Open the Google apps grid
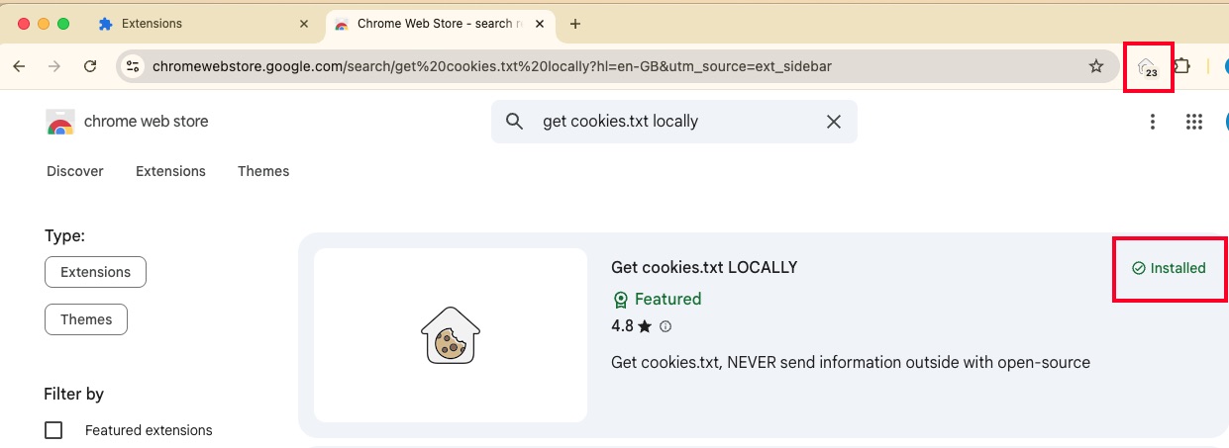 click(x=1194, y=122)
